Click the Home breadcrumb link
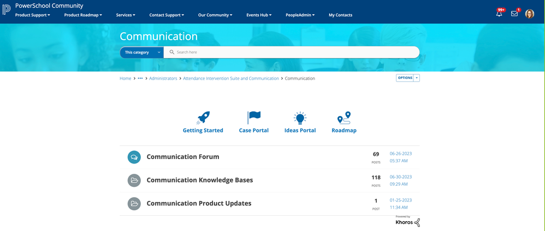 coord(126,78)
